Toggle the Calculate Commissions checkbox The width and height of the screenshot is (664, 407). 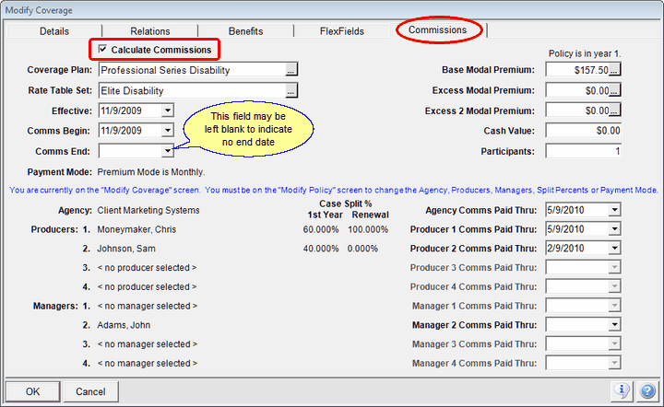coord(102,49)
